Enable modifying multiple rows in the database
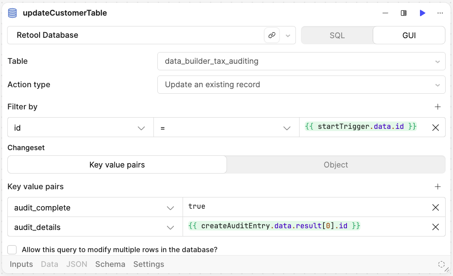Screen dimensions: 453x276 pyautogui.click(x=12, y=250)
